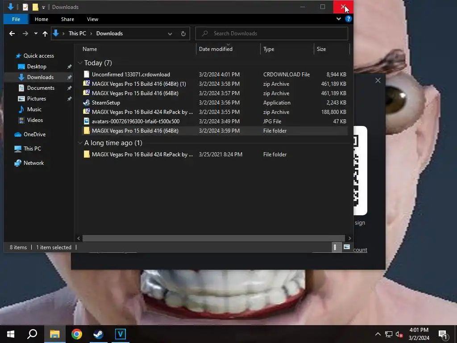Screen dimensions: 457x343
Task: Open OneDrive in the navigation pane
Action: coord(34,134)
